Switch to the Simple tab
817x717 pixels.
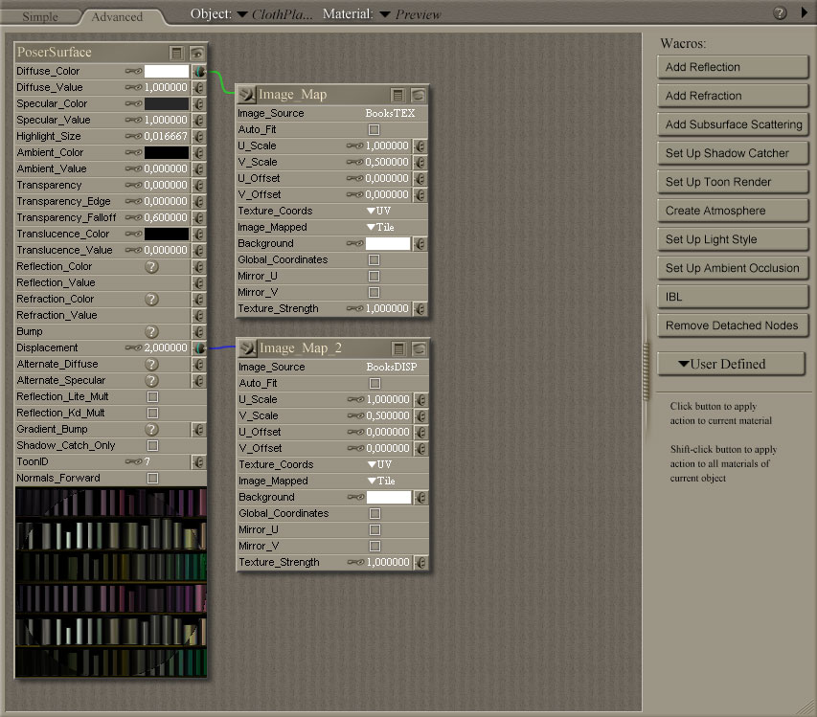click(40, 16)
